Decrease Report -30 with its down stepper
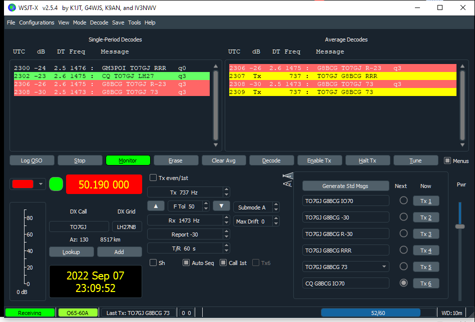Viewport: 475px width, 322px height. click(226, 236)
